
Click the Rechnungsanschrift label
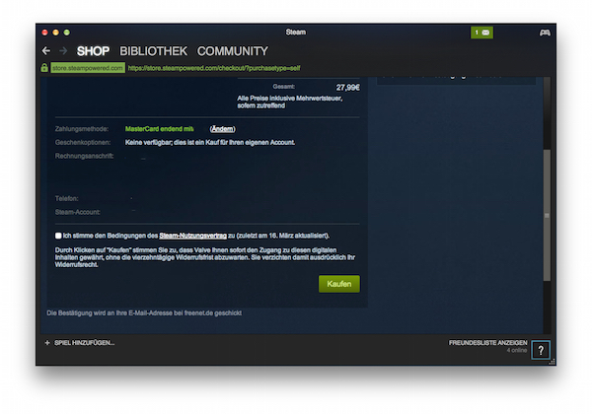(85, 156)
